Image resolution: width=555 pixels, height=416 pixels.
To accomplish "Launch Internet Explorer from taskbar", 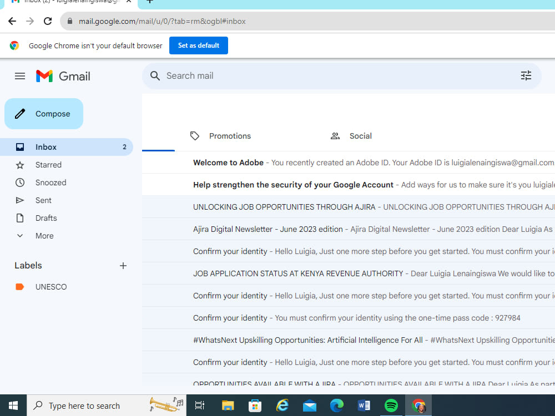I will (x=282, y=405).
